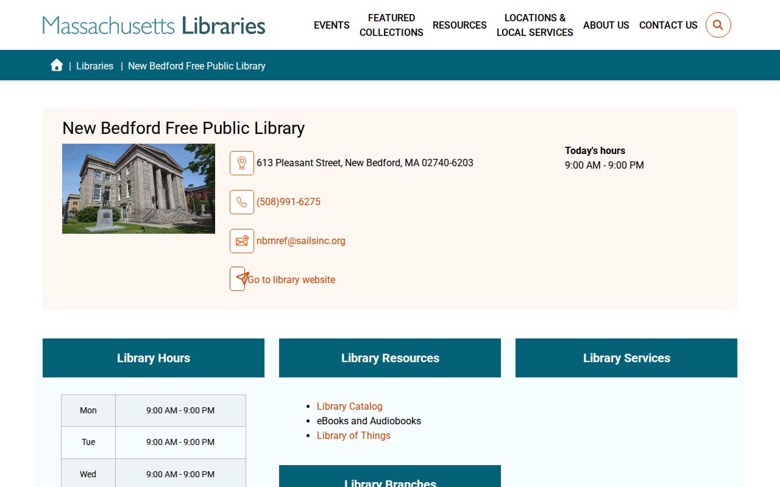
Task: Open the search icon in header
Action: 718,25
